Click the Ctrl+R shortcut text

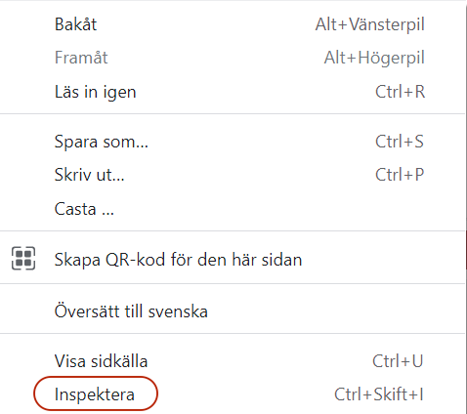(400, 92)
